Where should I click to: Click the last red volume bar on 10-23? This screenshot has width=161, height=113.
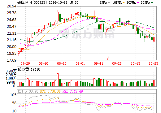click(154, 83)
